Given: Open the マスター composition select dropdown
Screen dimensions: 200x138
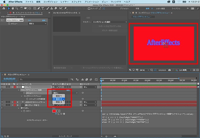Looking at the screenshot, I should [x=110, y=22].
